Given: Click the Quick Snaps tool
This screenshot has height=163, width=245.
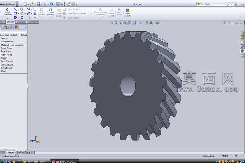Looking at the screenshot, I should click(x=119, y=12).
